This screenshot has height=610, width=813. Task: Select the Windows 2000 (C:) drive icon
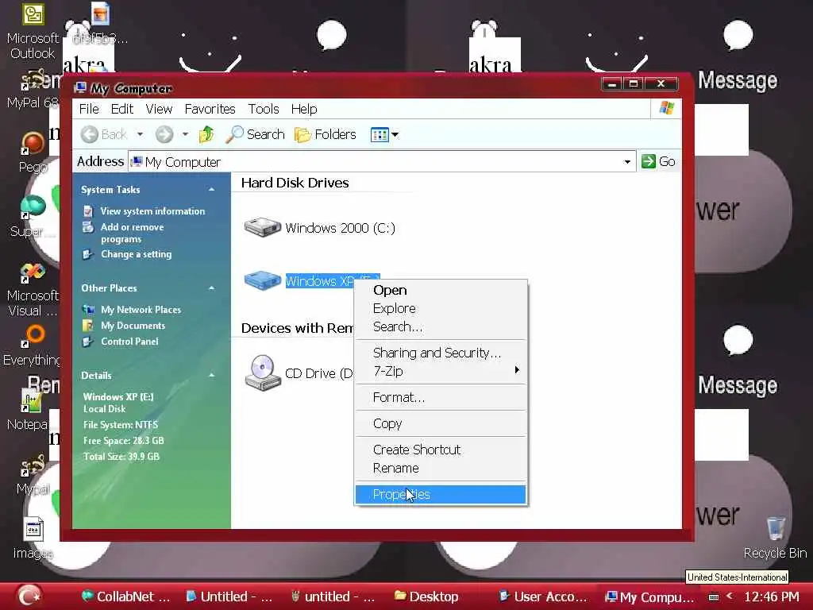click(262, 227)
